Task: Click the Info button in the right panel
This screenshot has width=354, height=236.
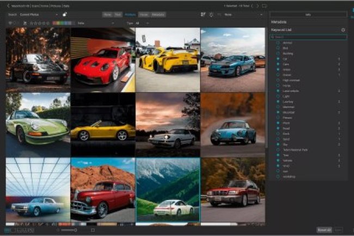Action: (308, 15)
